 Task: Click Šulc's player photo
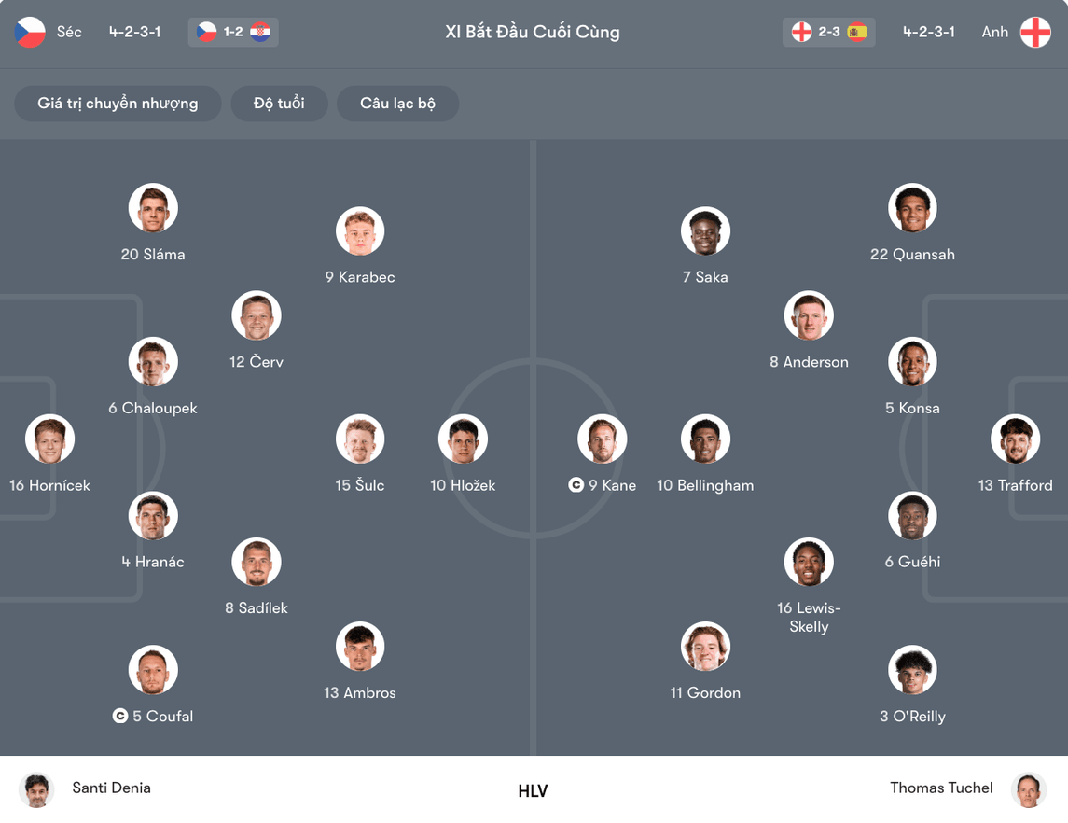point(360,439)
